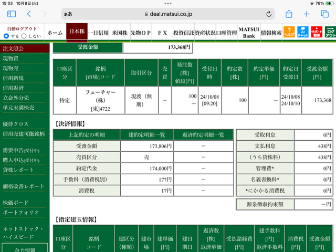Open ネットストック・ハイスピード in the sidebar
Screen dimensions: 336x252
tap(23, 233)
